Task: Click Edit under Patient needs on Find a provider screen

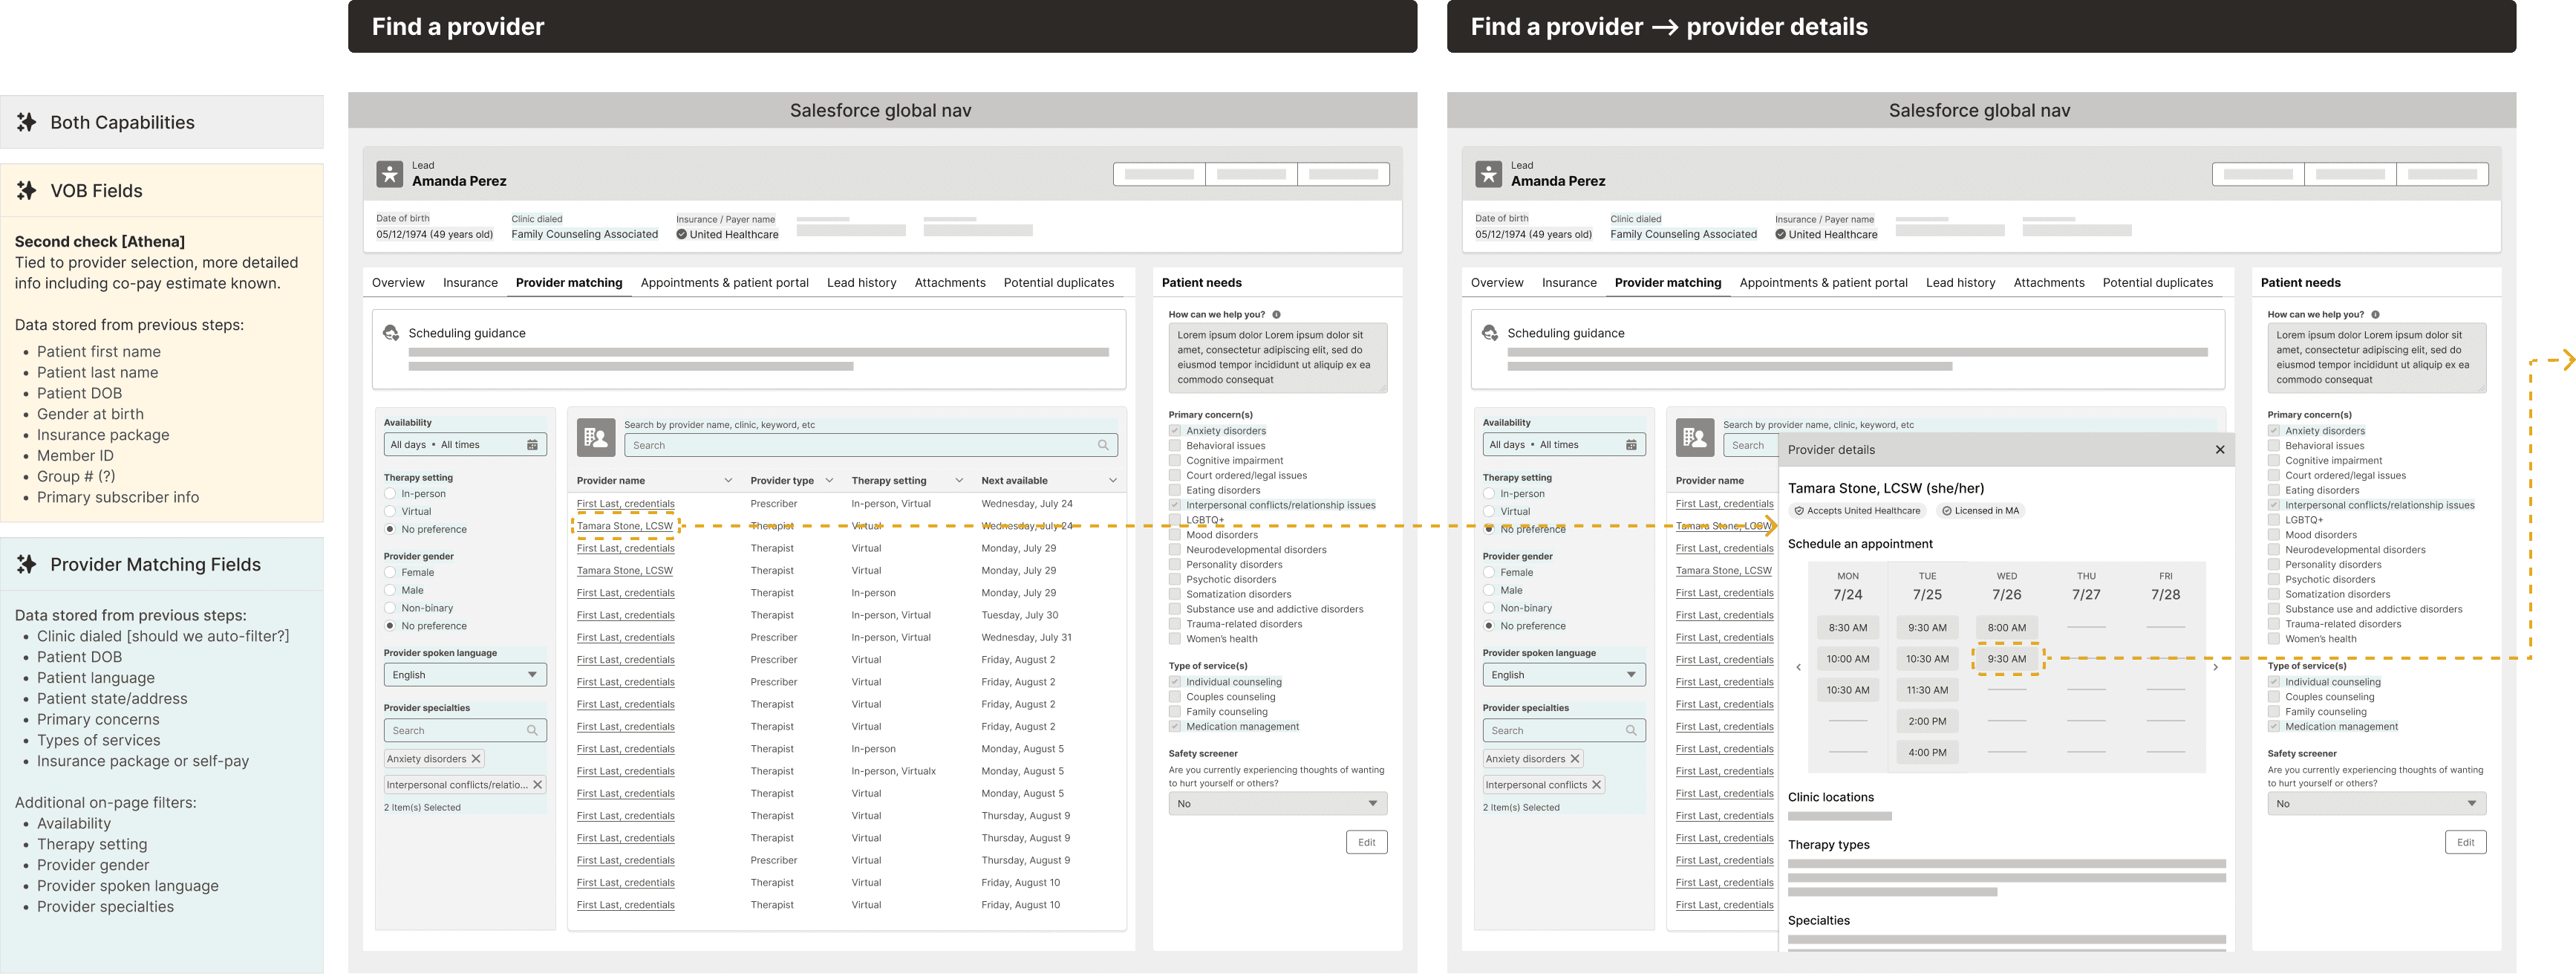Action: tap(1367, 842)
